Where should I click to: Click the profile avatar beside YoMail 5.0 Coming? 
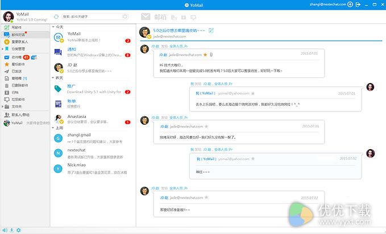(8, 17)
